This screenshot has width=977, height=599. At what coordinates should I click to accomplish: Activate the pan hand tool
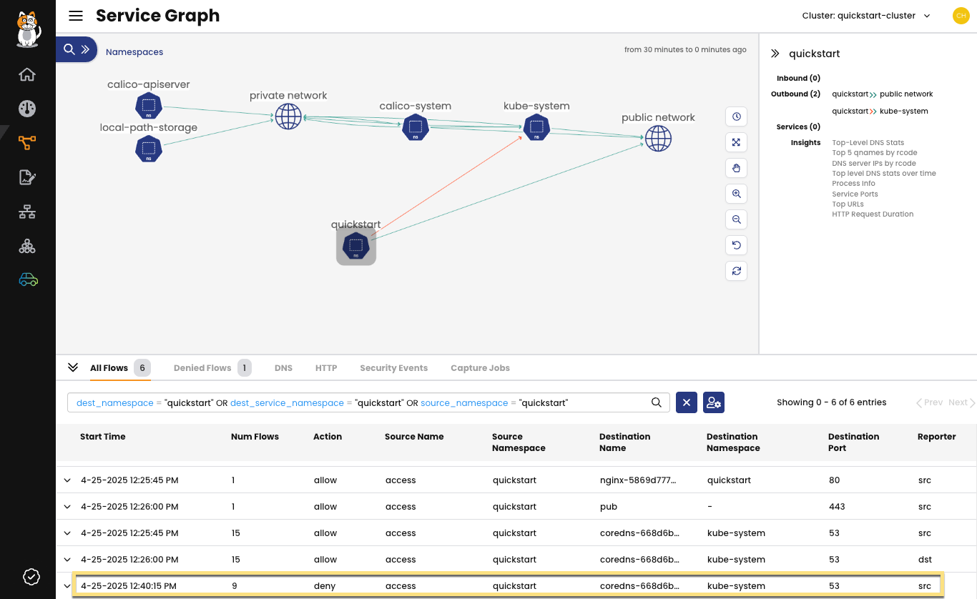(736, 168)
